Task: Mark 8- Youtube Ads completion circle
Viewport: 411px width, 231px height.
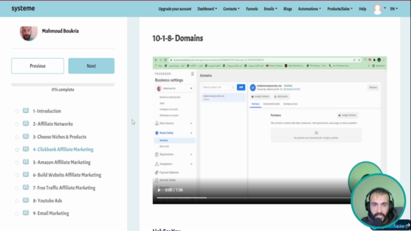Action: [17, 201]
